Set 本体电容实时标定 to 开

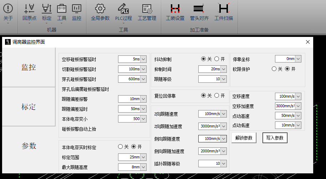click(133, 147)
